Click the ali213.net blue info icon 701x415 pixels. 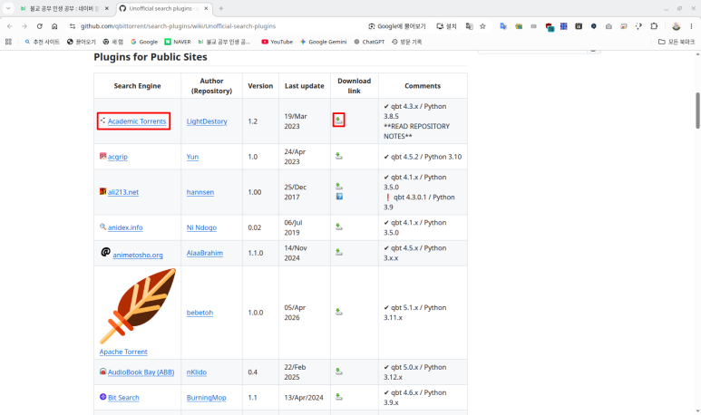(339, 197)
